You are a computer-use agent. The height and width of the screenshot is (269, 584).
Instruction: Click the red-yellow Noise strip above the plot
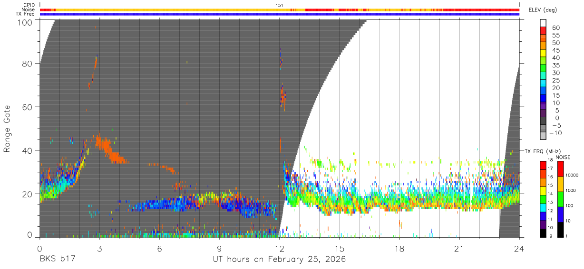pyautogui.click(x=280, y=9)
